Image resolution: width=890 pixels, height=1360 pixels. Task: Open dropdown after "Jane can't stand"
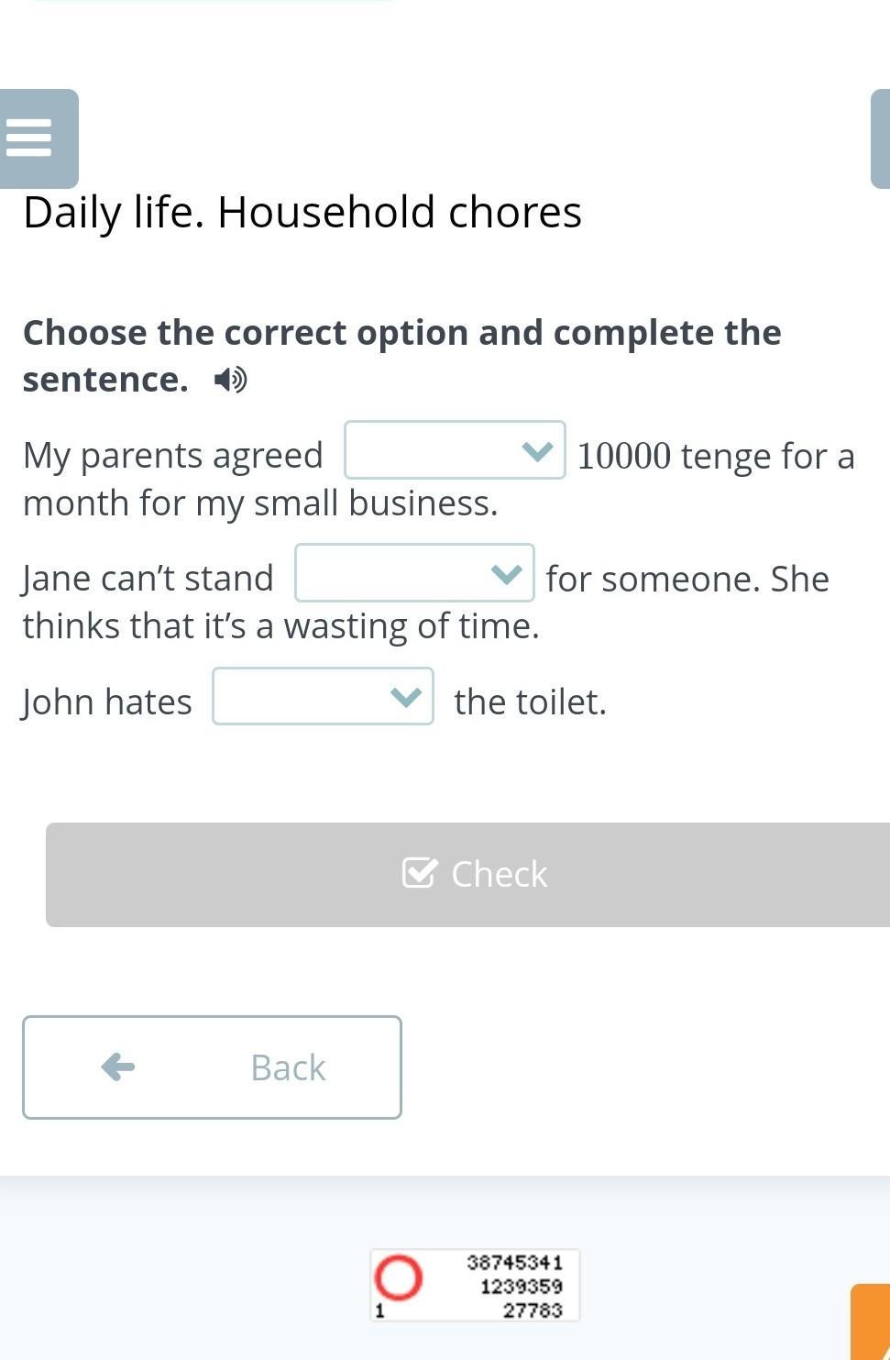(x=413, y=573)
